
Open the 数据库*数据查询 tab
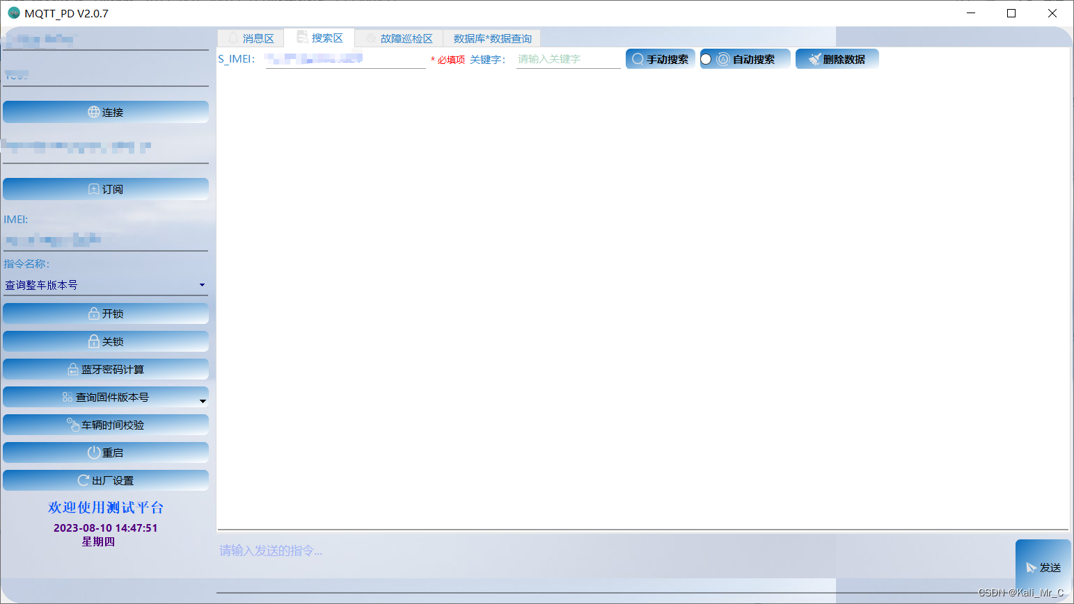point(493,38)
